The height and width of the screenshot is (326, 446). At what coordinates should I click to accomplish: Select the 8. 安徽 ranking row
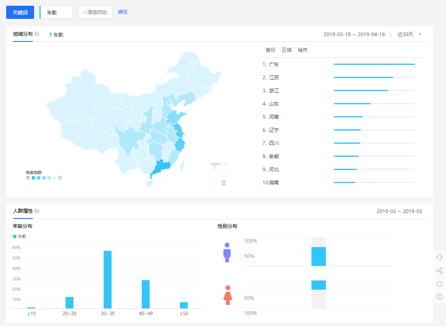click(x=338, y=156)
